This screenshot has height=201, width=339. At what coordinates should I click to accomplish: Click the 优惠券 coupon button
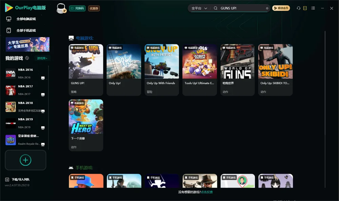tap(94, 8)
